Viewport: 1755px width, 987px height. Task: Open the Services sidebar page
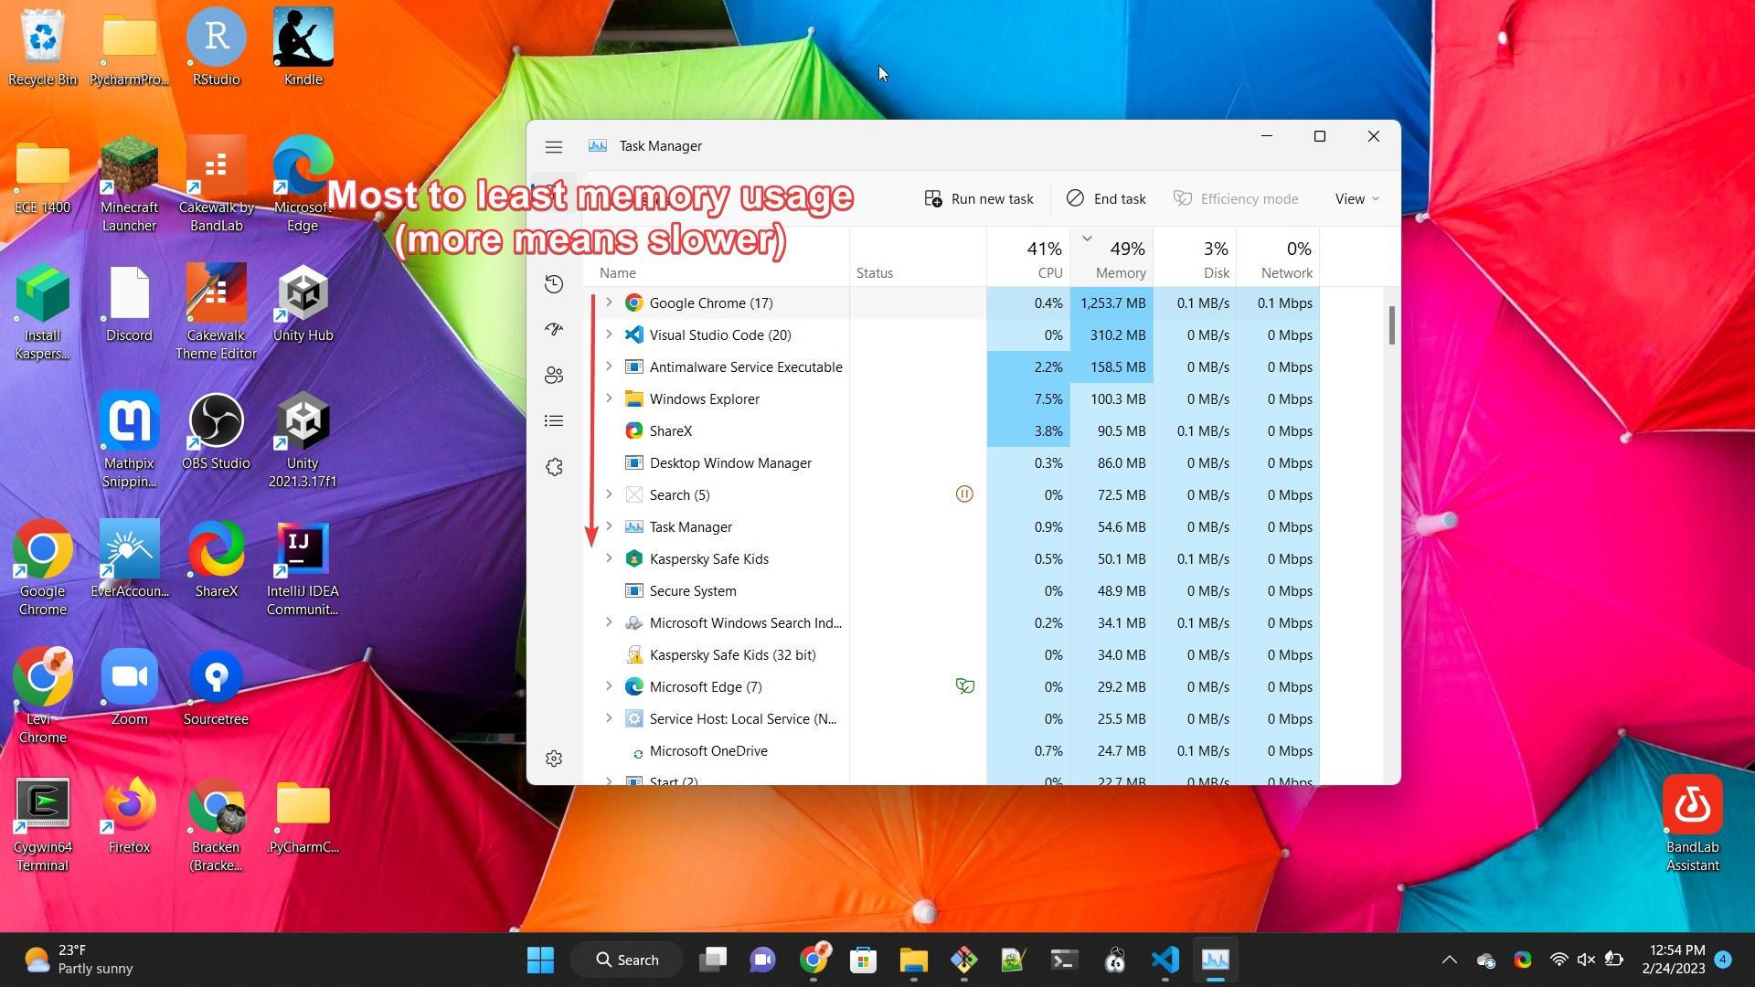click(553, 467)
